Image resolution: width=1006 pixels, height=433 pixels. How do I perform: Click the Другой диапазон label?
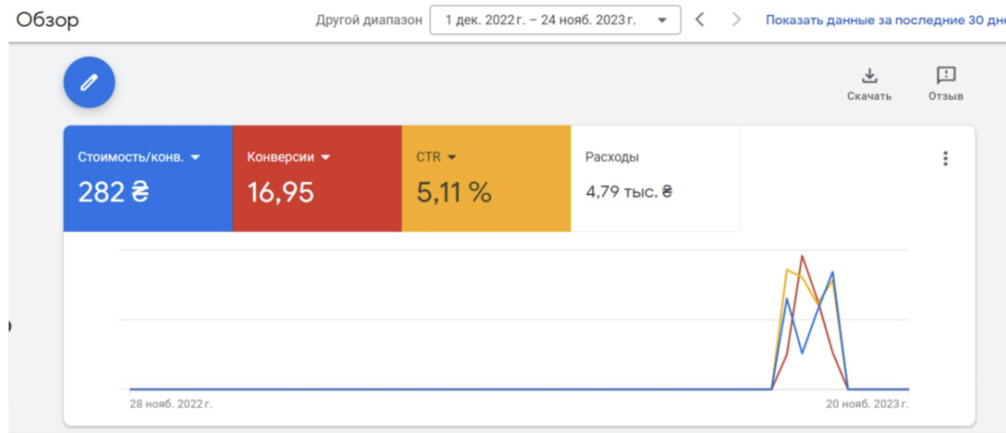pyautogui.click(x=369, y=20)
